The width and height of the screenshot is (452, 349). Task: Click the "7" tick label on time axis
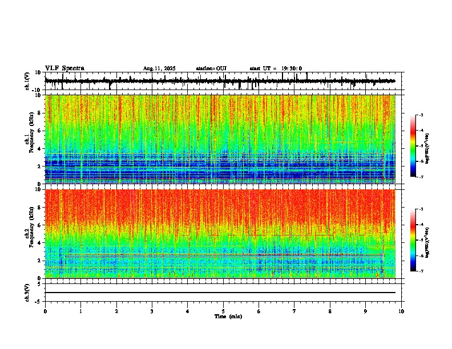294,311
